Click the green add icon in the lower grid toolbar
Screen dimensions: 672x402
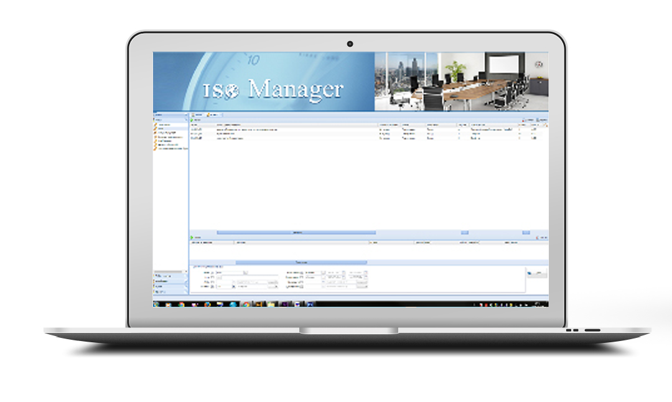point(192,237)
